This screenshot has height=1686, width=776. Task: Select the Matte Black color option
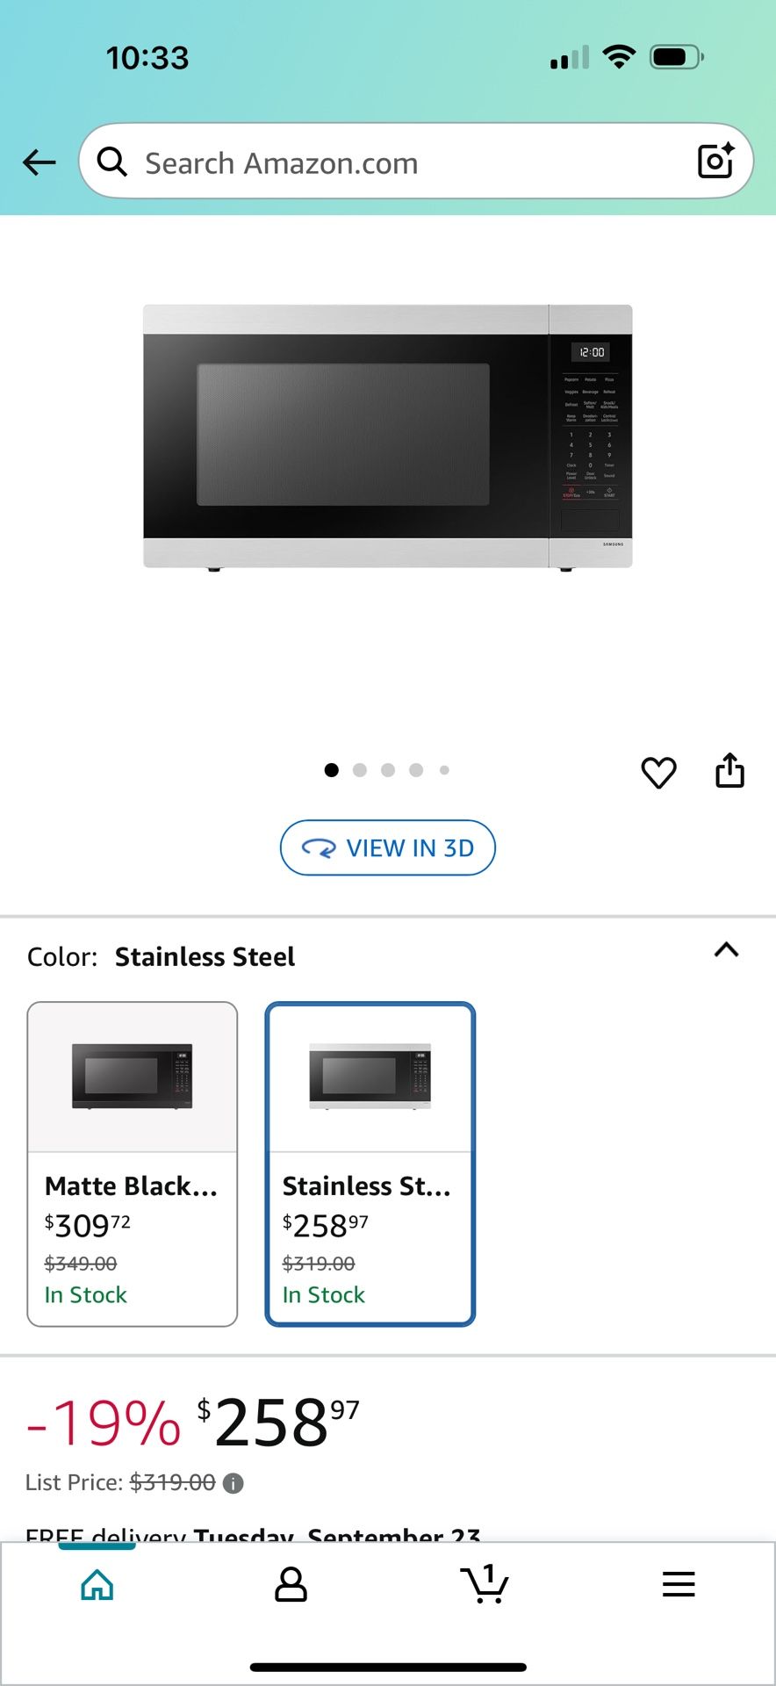point(133,1164)
